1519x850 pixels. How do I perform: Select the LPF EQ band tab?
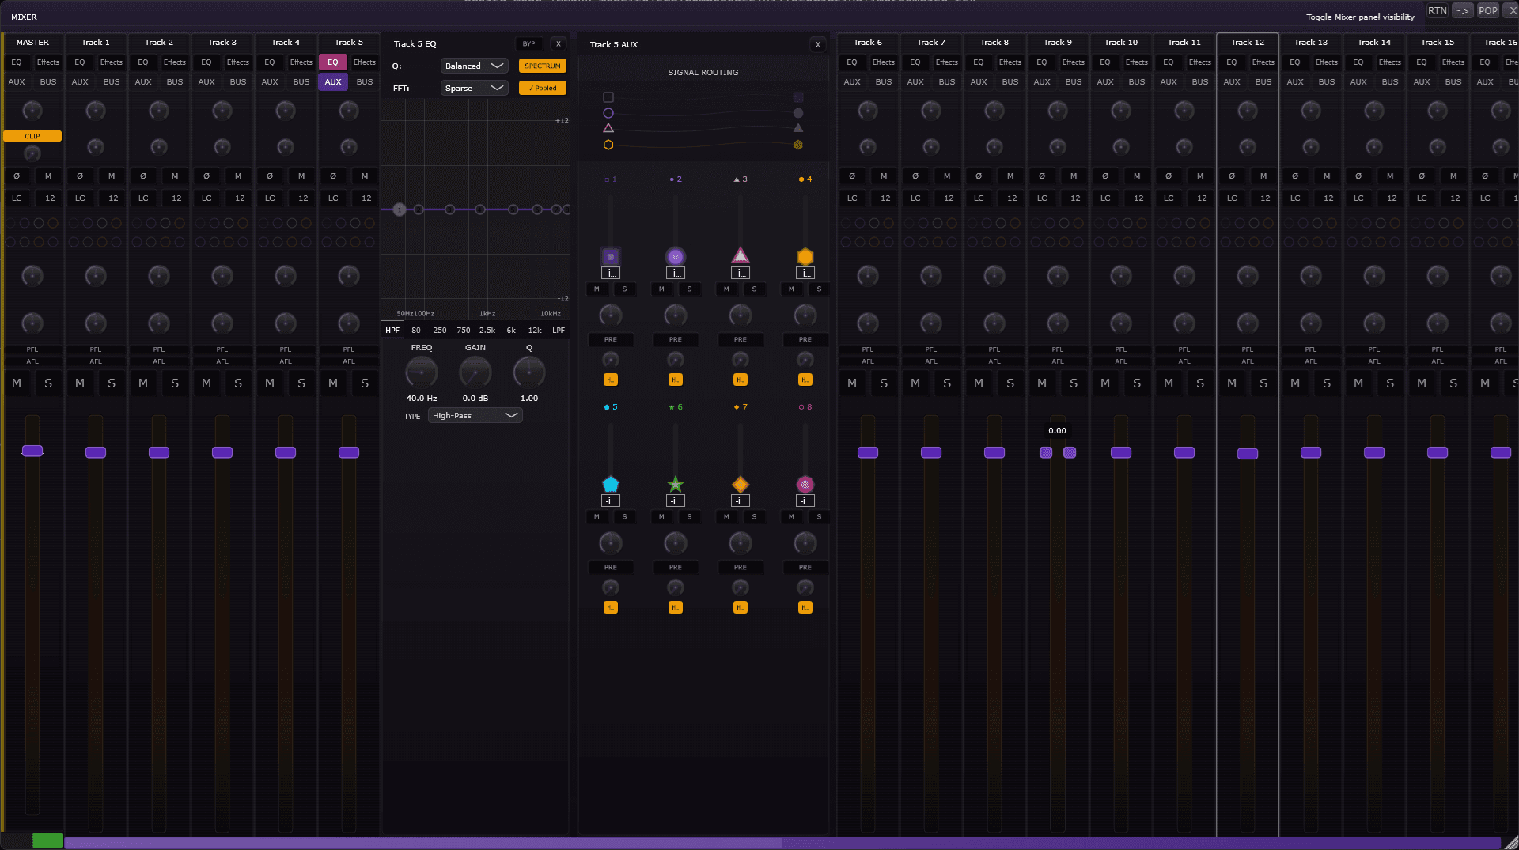(559, 331)
